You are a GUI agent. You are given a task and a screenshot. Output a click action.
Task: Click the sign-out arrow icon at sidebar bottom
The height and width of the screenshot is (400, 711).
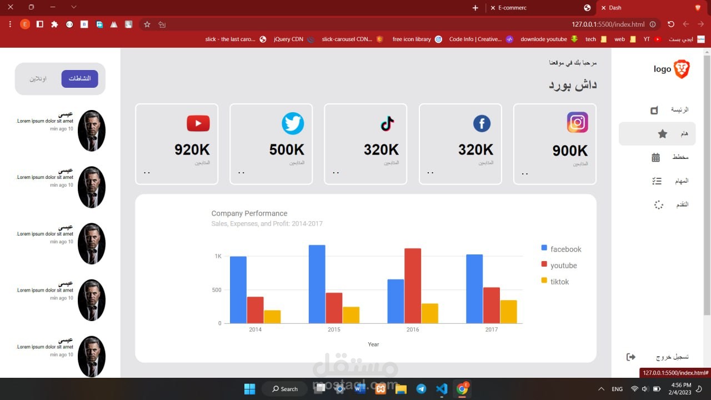click(x=630, y=357)
